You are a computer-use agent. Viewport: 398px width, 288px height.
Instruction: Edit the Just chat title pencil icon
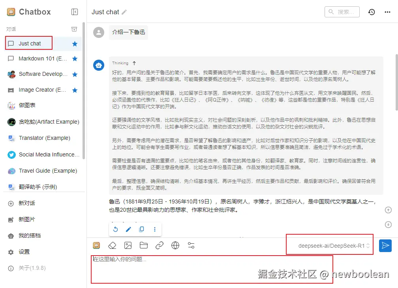point(124,12)
